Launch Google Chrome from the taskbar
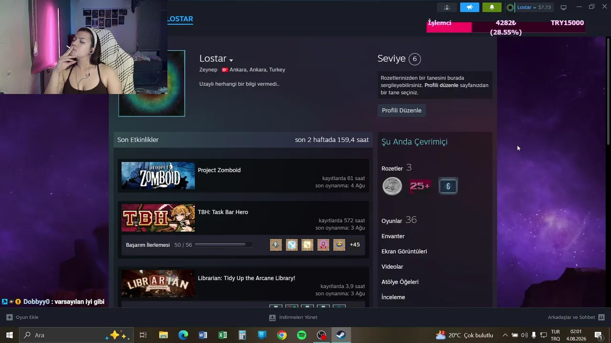Viewport: 611px width, 343px height. pyautogui.click(x=282, y=335)
